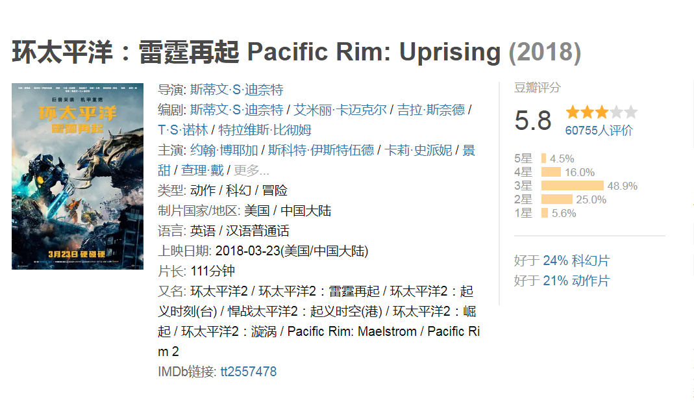Image resolution: width=694 pixels, height=408 pixels.
Task: Click the country text 美国 / 中国大陆
Action: click(288, 211)
